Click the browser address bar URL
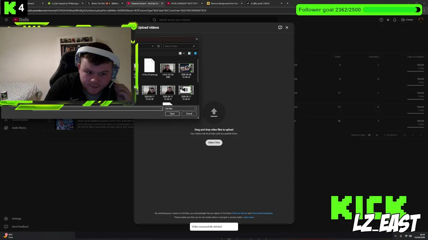The image size is (428, 240). 117,10
